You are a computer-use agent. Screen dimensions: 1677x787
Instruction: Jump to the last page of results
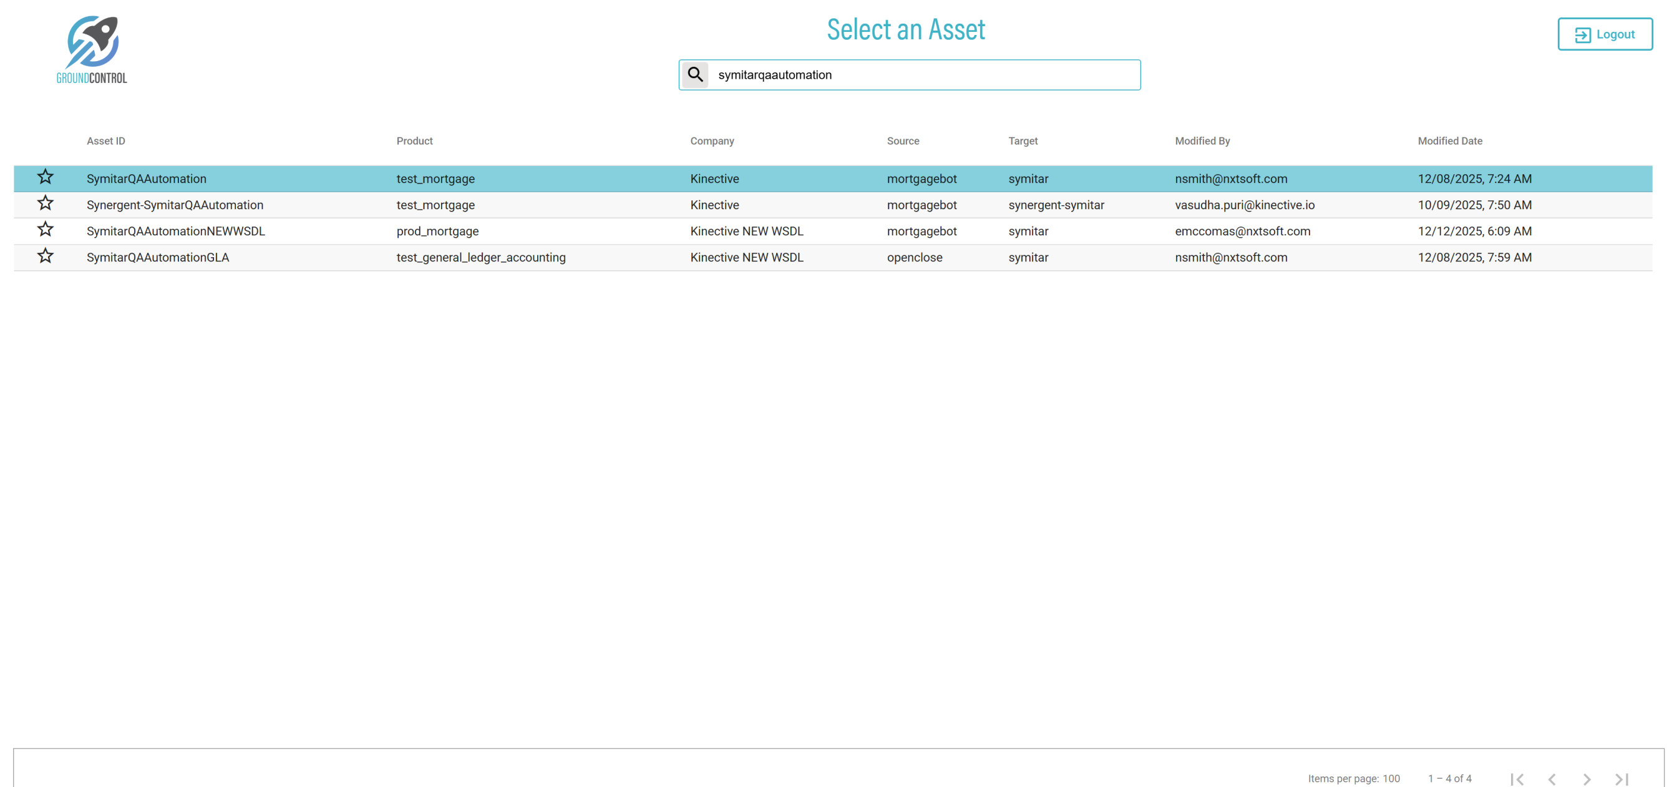1621,778
